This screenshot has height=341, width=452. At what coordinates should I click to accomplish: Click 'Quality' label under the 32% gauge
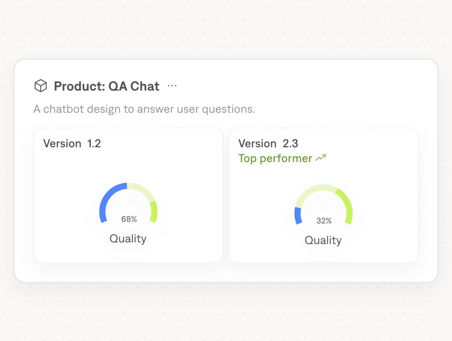pyautogui.click(x=323, y=240)
